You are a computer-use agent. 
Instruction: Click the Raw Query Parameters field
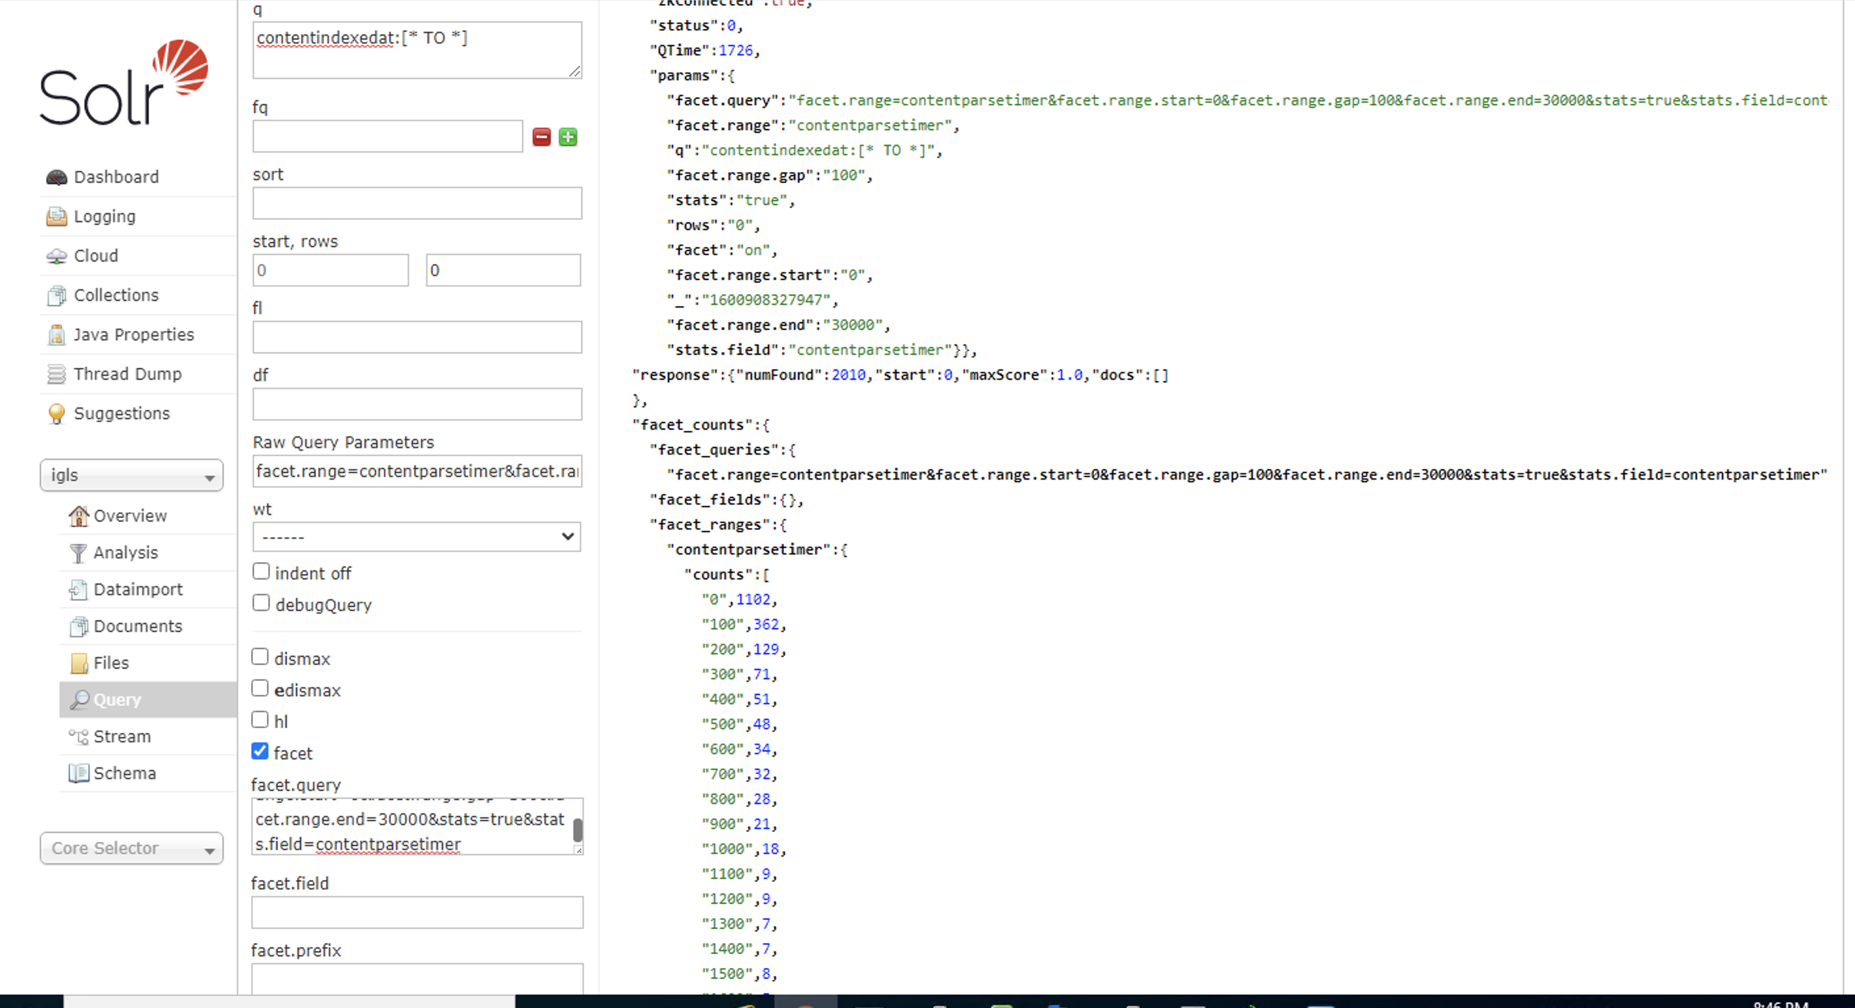point(417,472)
